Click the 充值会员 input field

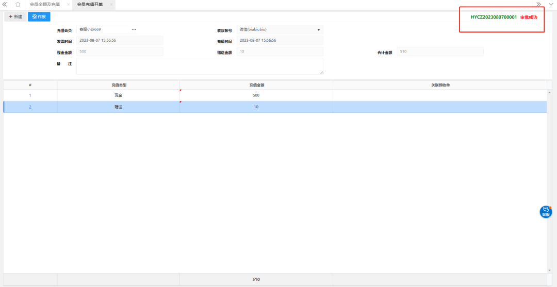coord(103,29)
